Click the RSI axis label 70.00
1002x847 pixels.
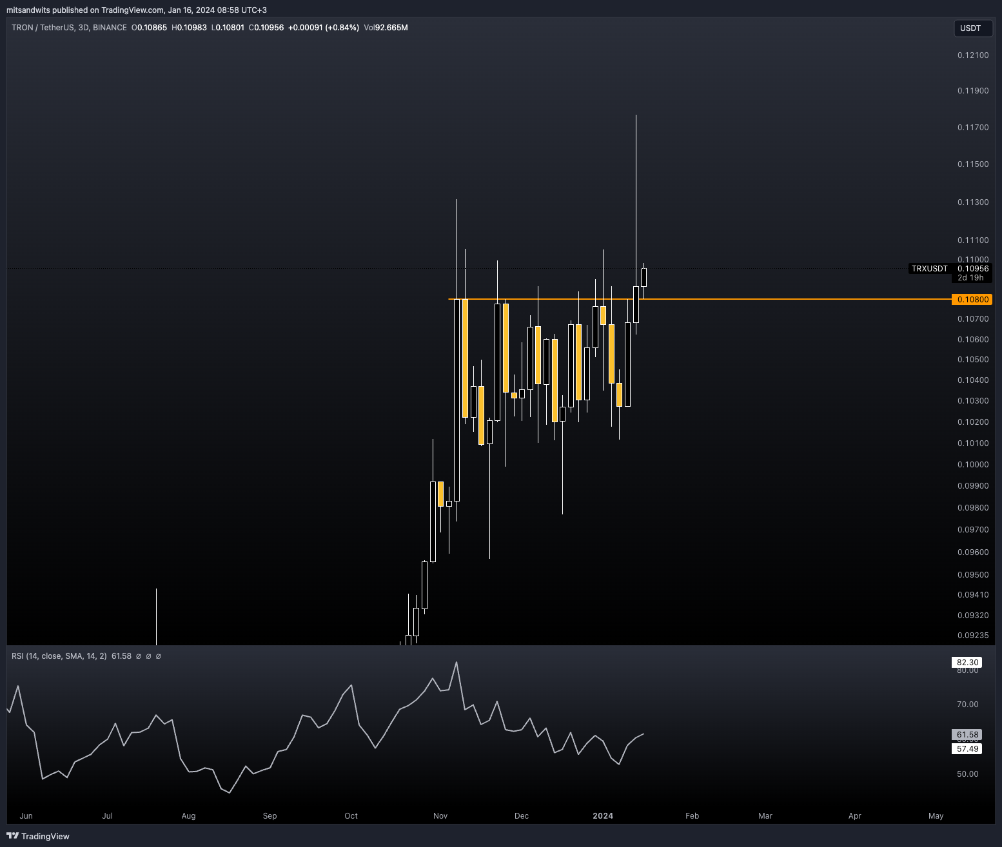pos(968,705)
